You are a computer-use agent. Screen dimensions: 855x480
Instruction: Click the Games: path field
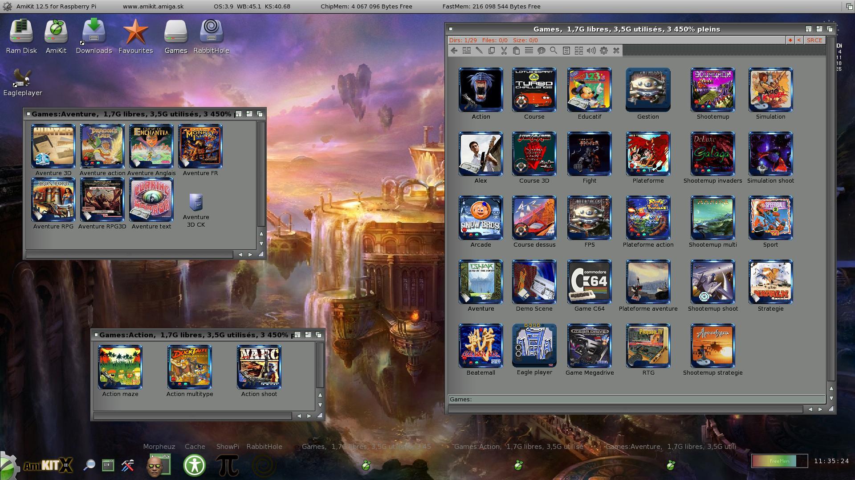(637, 399)
